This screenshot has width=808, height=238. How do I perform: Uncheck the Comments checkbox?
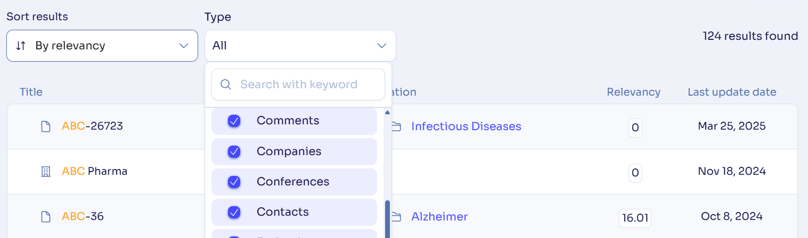234,121
